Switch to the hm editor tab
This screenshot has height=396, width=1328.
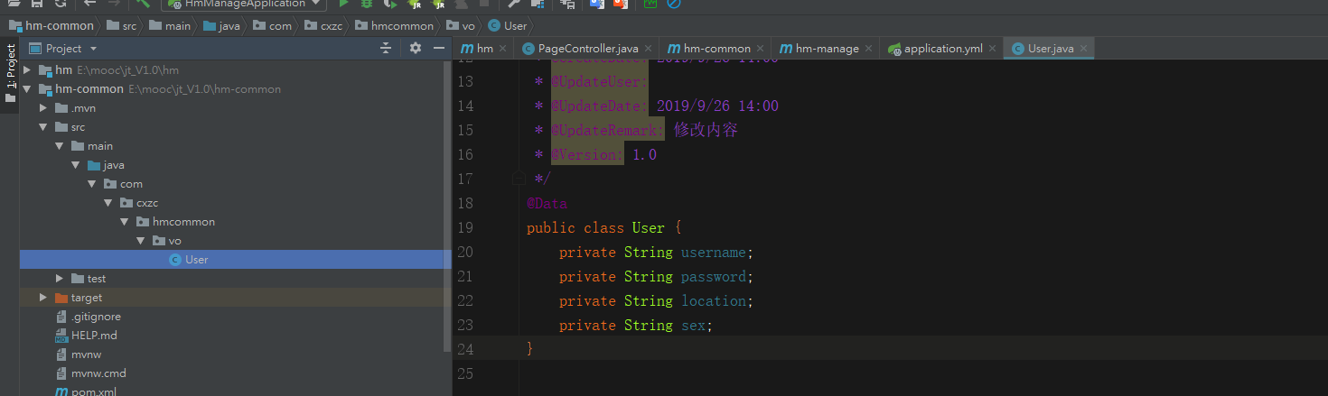(484, 49)
